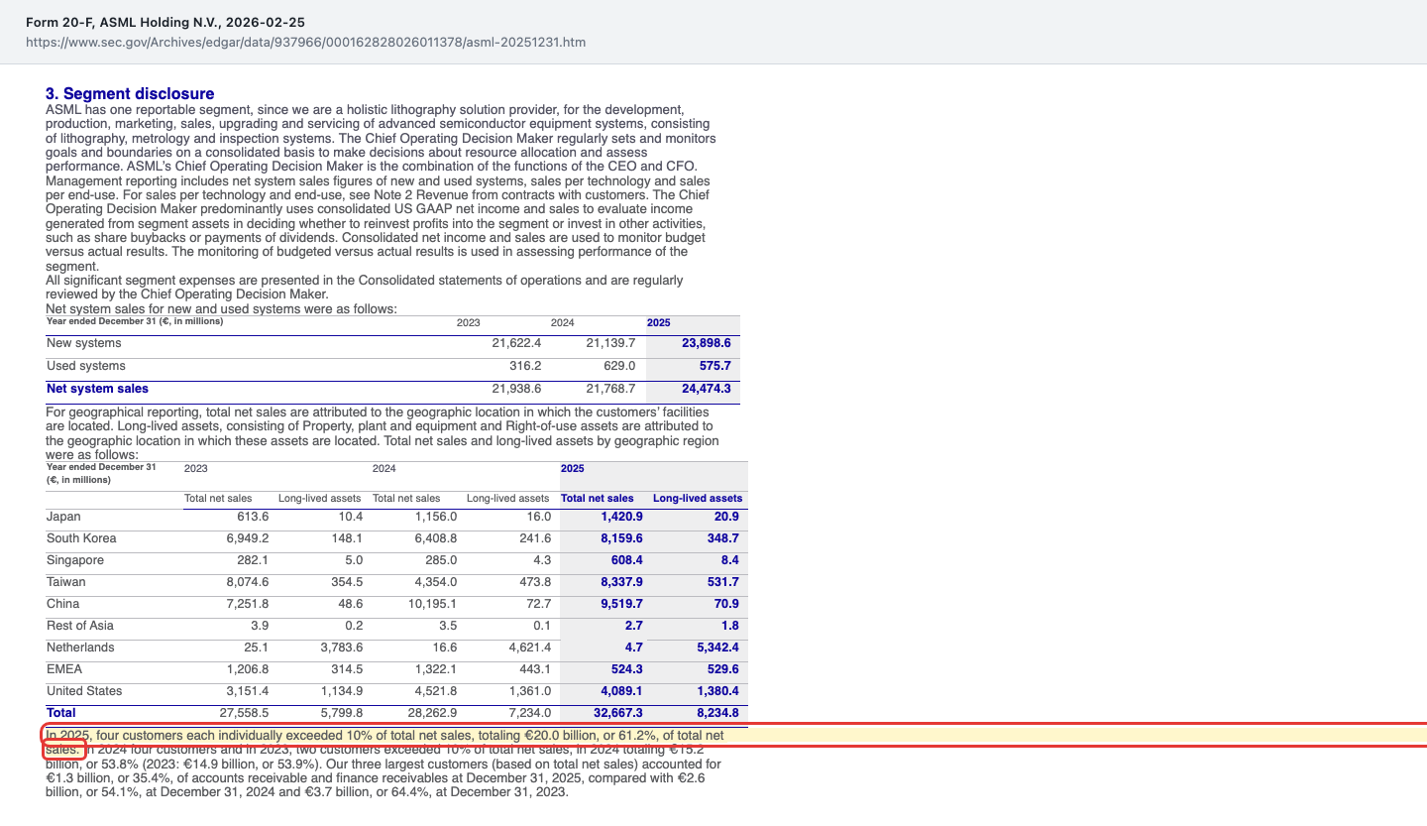Image resolution: width=1427 pixels, height=826 pixels.
Task: Click the United States row label
Action: (x=84, y=691)
